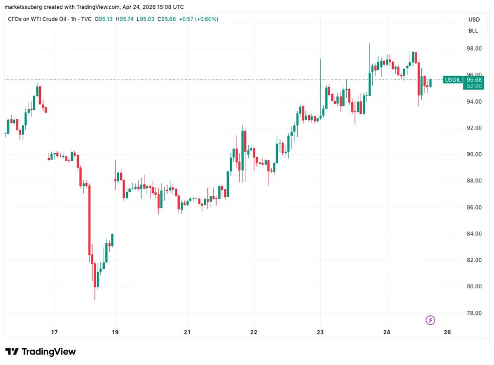Select date 23 on the time axis
Image resolution: width=494 pixels, height=365 pixels.
point(320,332)
